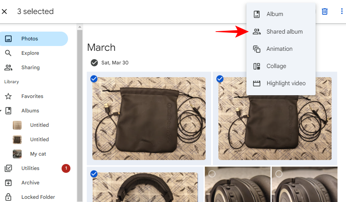The image size is (346, 202).
Task: Toggle the Sat, Mar 30 date checkmark
Action: coord(94,63)
